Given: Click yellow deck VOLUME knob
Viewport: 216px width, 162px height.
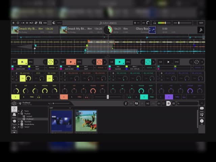Looking at the screenshot, I should 45,91.
